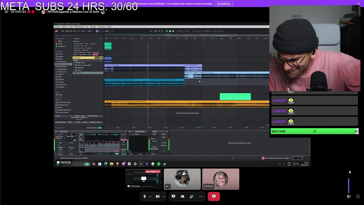Select Drums category in browser
364x205 pixels.
point(60,59)
